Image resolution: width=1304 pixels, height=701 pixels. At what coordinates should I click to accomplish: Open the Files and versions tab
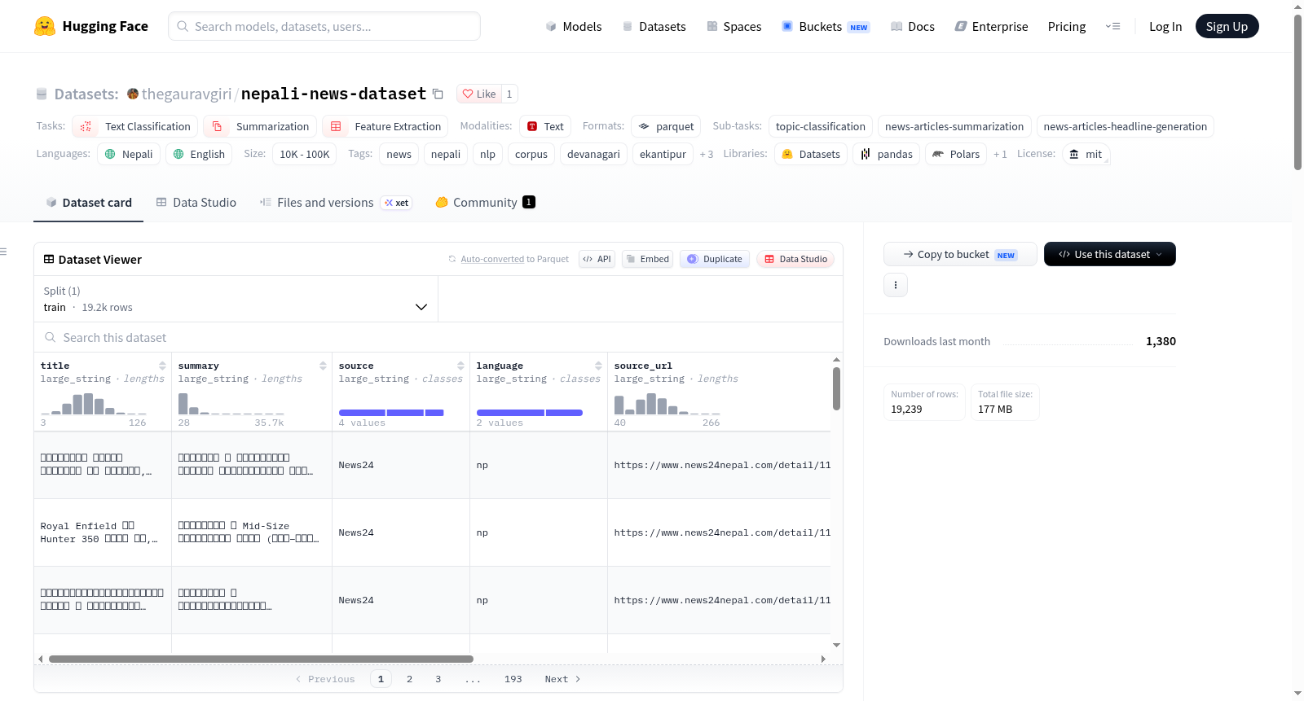(x=336, y=203)
